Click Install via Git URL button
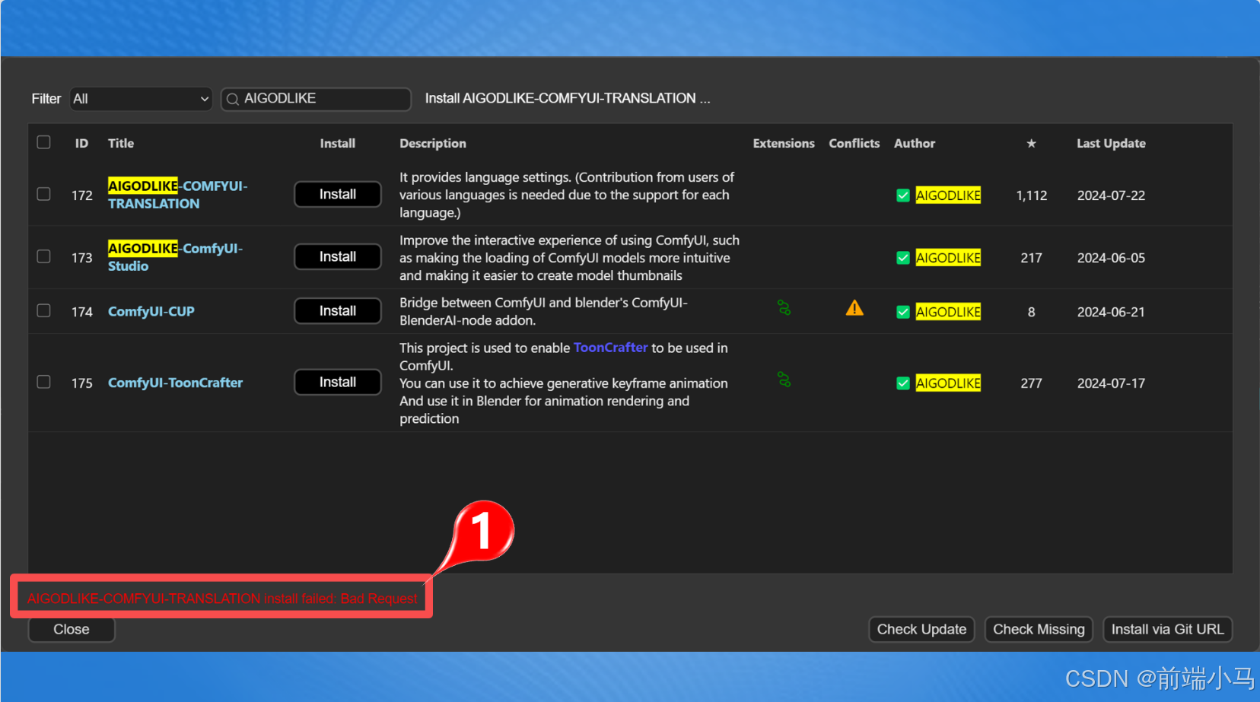 pyautogui.click(x=1167, y=630)
